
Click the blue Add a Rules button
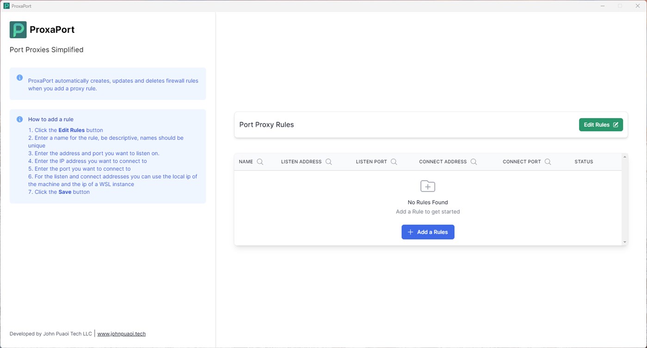[428, 232]
